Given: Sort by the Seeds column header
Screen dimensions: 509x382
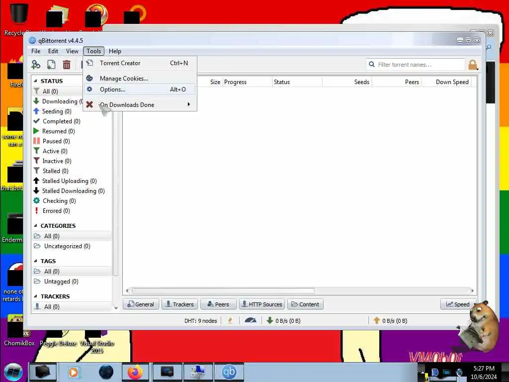Looking at the screenshot, I should [347, 82].
